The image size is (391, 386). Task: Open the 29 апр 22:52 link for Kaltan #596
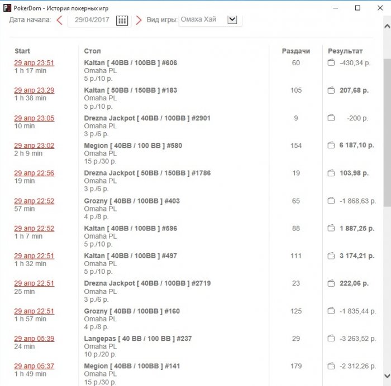coord(34,228)
